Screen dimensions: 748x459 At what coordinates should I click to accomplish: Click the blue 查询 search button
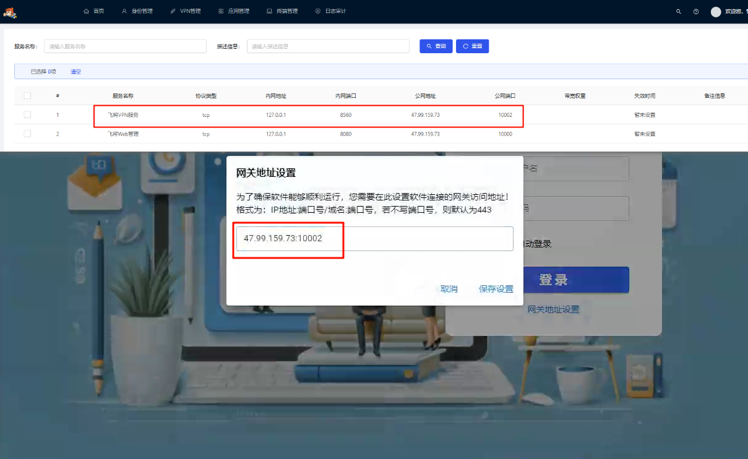tap(436, 46)
